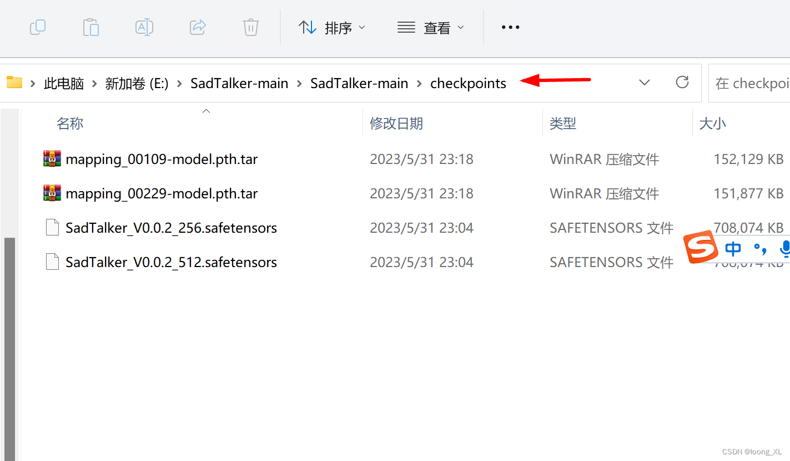Open first SadTalker-main breadcrumb folder

tap(239, 84)
